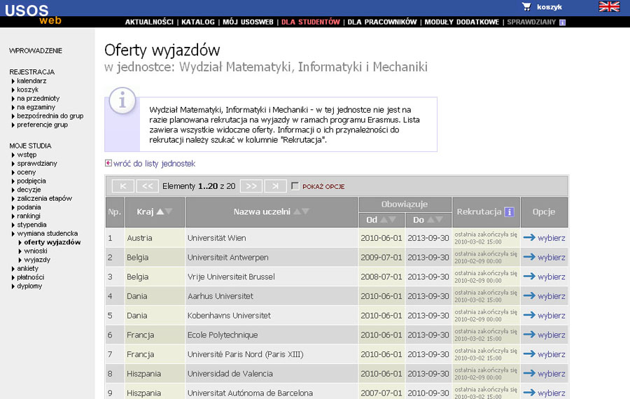Viewport: 630px width, 399px height.
Task: Click the info icon next to SPRAWDZIANY
Action: 562,22
